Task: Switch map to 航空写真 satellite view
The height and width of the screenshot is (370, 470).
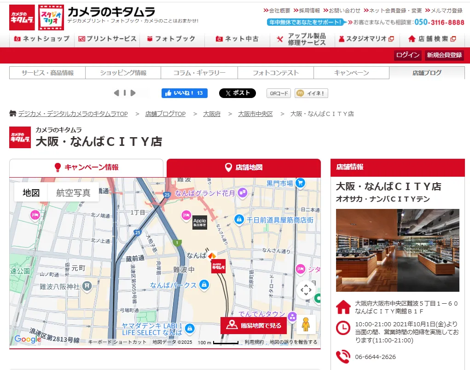Action: [74, 193]
